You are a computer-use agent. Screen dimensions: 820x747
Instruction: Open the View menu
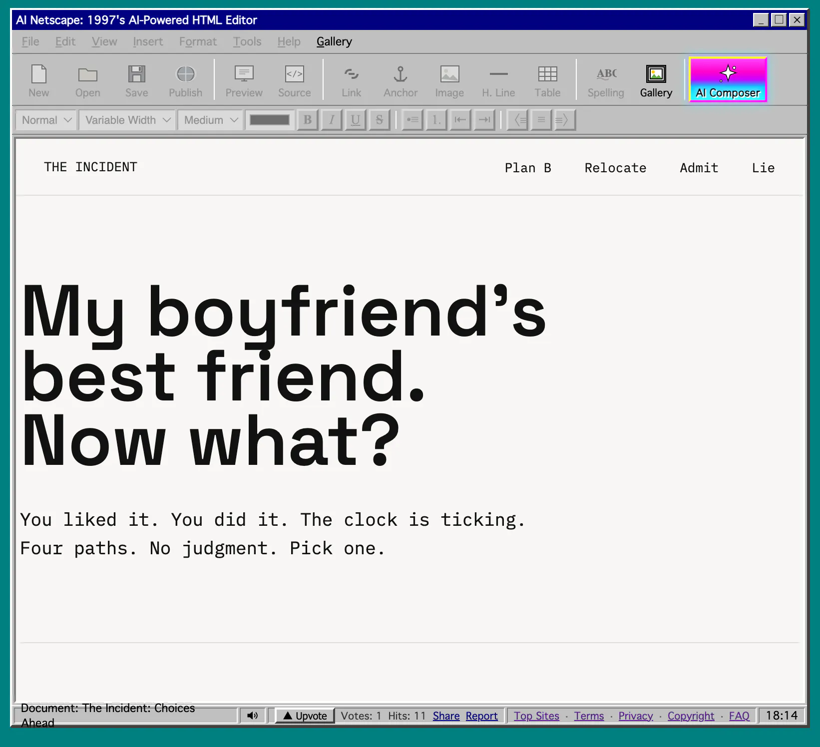(104, 41)
